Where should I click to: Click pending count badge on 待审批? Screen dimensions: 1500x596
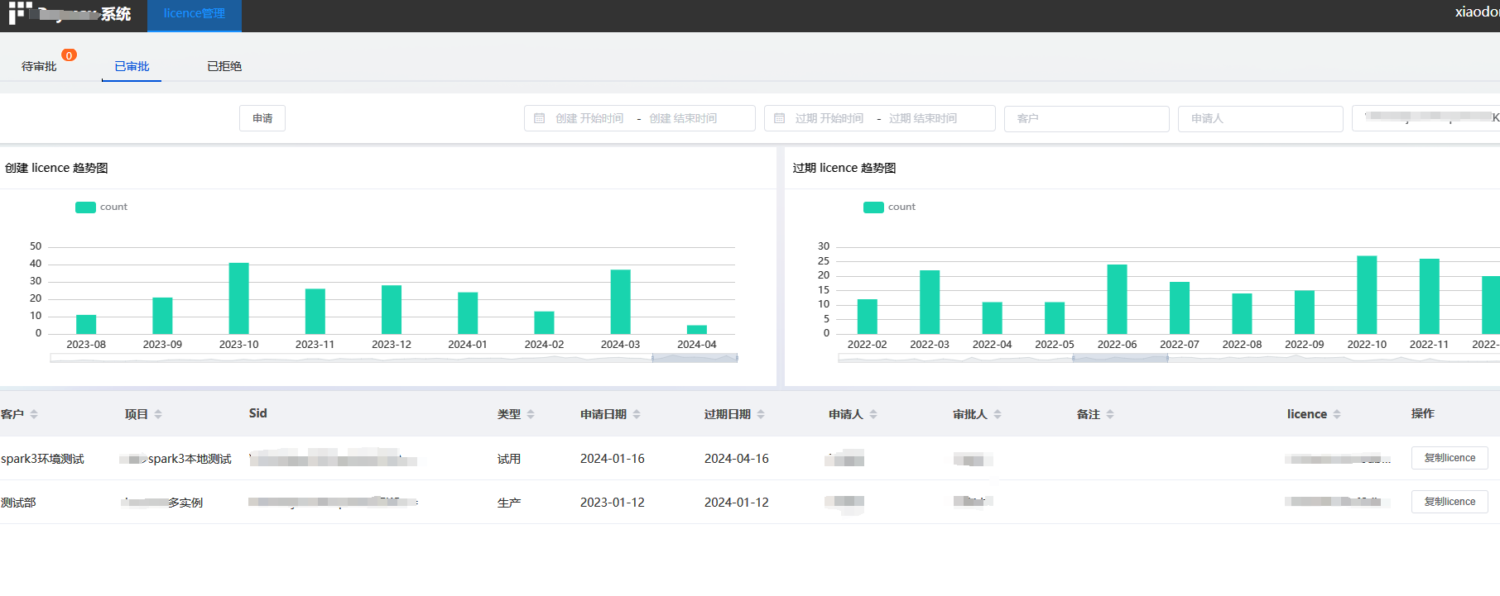pos(69,55)
